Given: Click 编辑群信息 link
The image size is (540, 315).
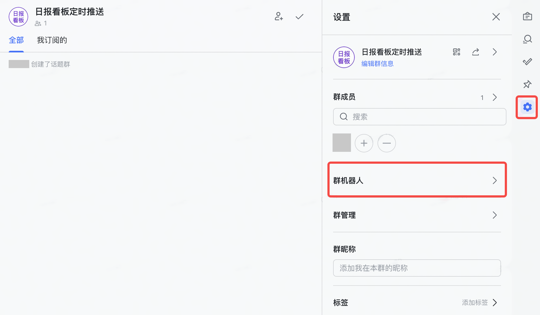Looking at the screenshot, I should pos(377,63).
